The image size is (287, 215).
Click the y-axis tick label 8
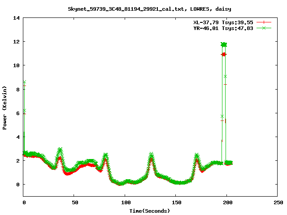pyautogui.click(x=18, y=90)
